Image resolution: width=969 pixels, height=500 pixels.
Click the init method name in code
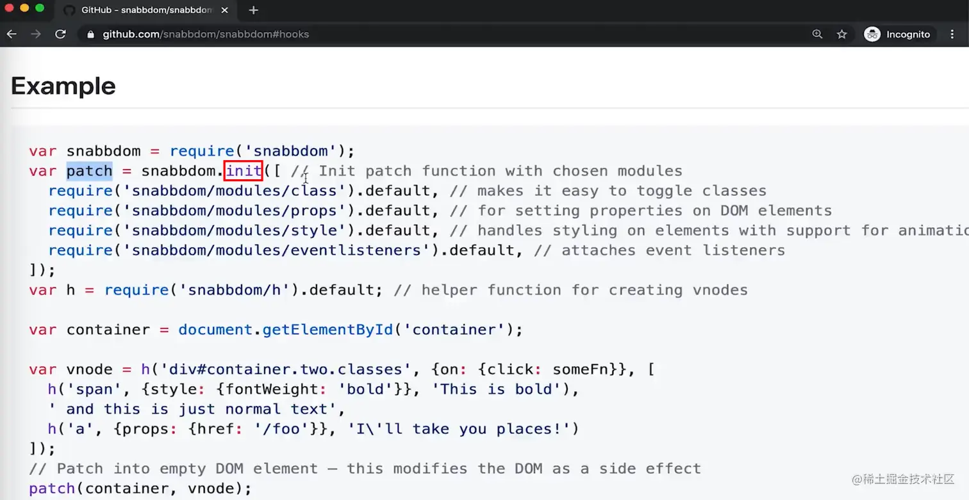tap(244, 171)
